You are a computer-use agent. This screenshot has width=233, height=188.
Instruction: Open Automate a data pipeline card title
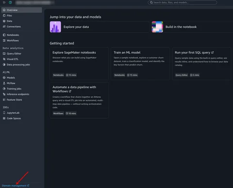point(74,89)
